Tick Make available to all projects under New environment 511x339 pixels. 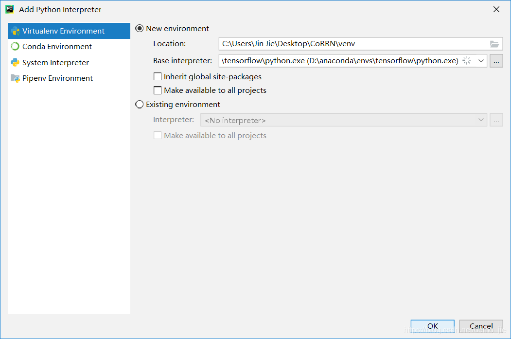click(158, 90)
